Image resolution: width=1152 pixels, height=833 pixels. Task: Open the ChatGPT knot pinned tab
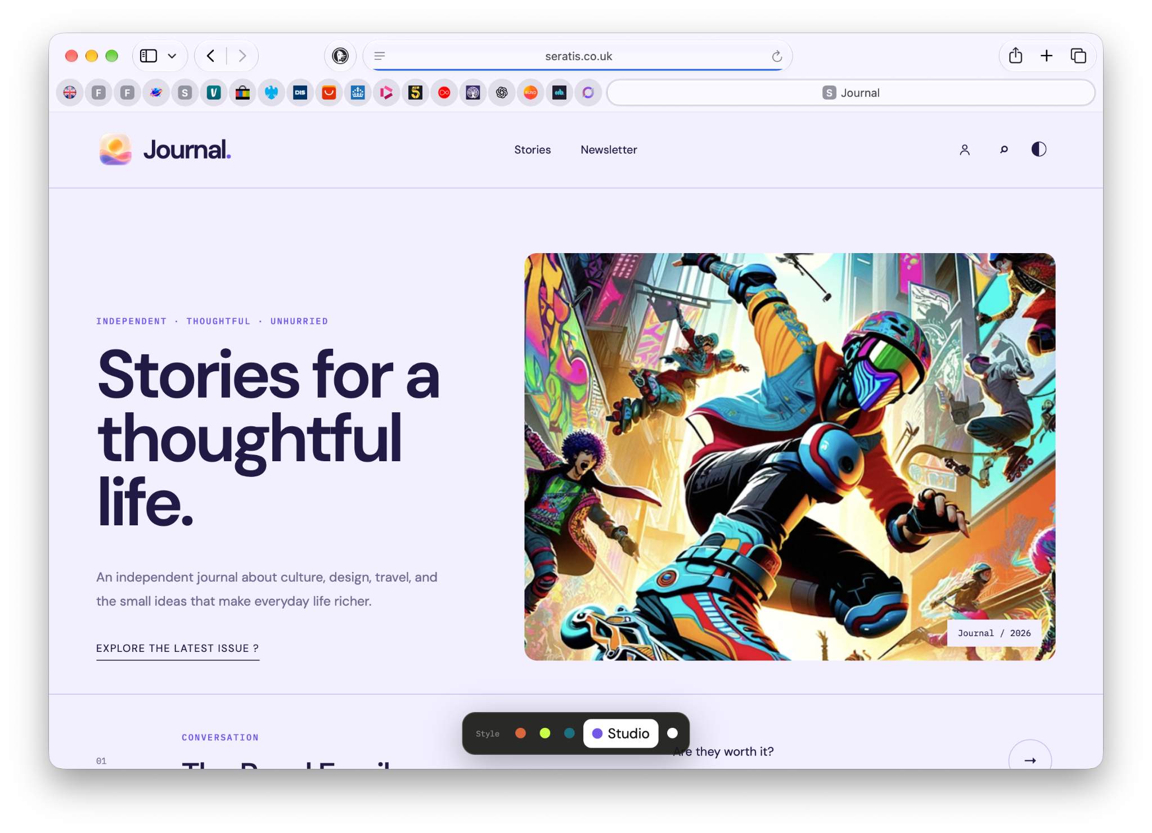(x=502, y=93)
